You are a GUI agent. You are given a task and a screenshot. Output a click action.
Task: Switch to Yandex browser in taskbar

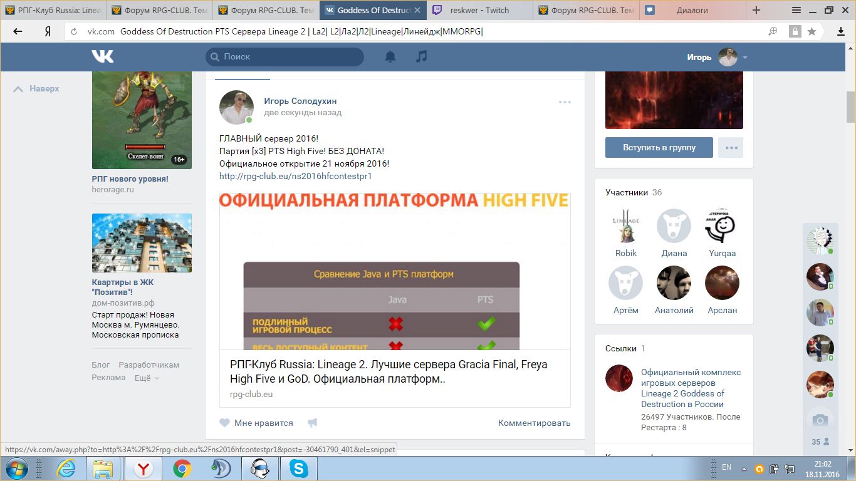click(144, 468)
